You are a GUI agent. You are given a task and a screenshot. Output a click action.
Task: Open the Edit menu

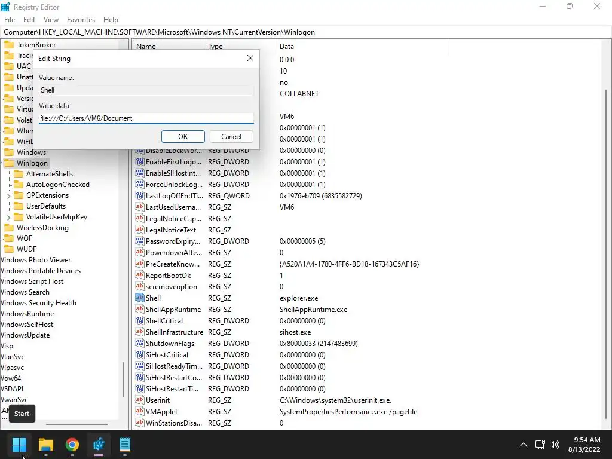[x=29, y=20]
